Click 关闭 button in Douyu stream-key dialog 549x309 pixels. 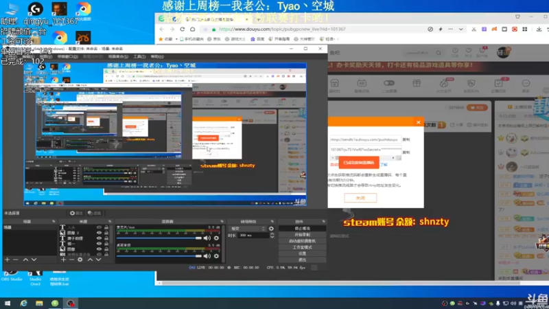coord(360,198)
